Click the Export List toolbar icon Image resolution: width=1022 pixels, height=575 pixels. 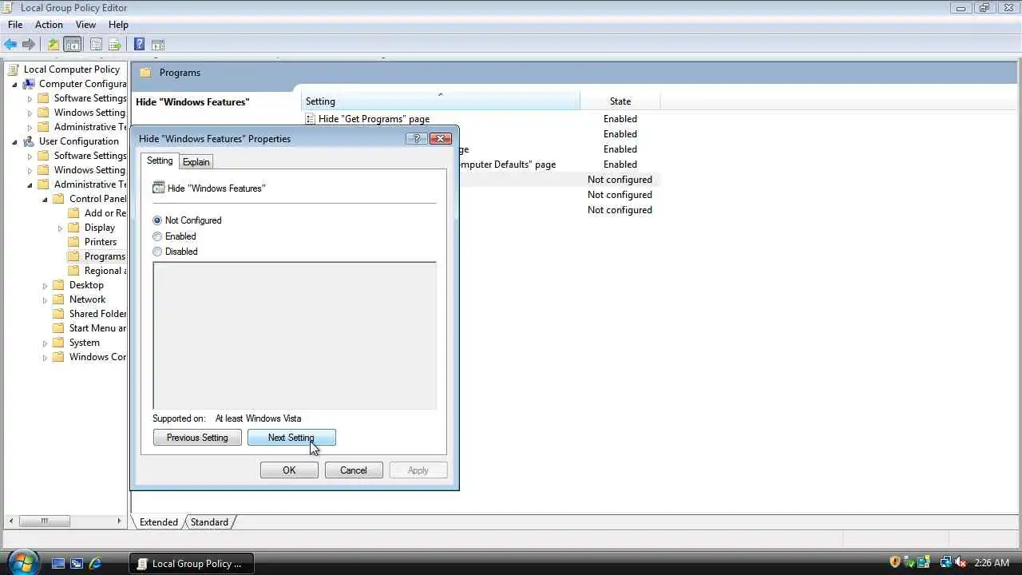click(115, 45)
